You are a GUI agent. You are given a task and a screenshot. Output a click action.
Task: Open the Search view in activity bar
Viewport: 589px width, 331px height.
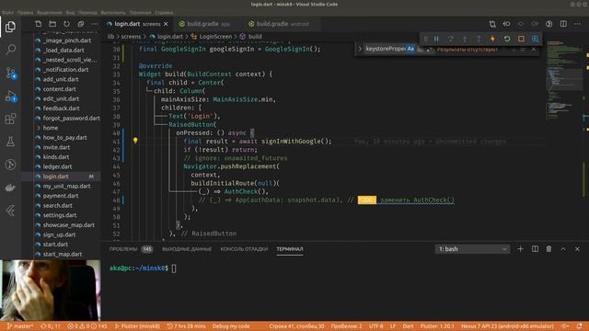pyautogui.click(x=10, y=49)
